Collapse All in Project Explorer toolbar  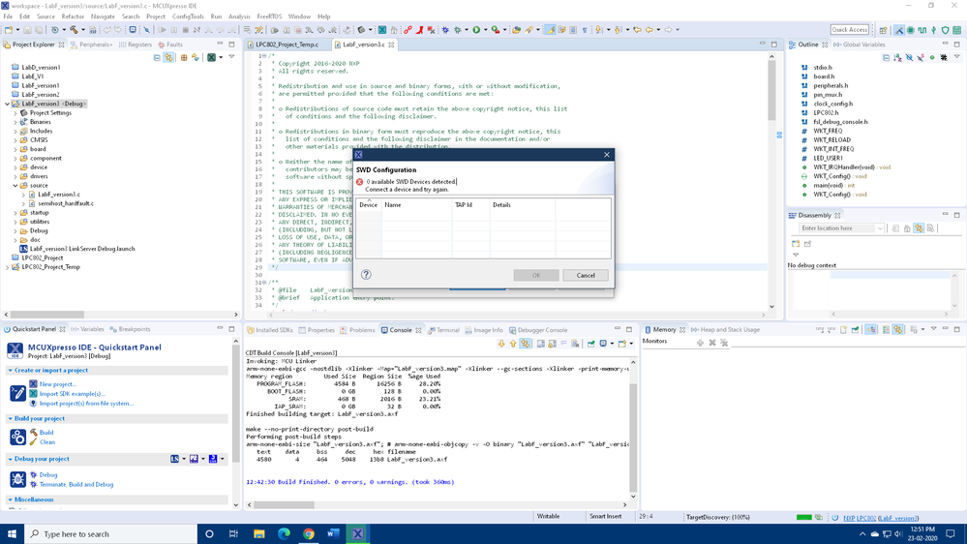[157, 57]
